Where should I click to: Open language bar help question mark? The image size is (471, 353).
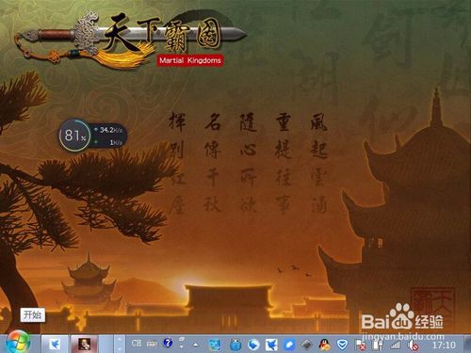click(x=168, y=343)
